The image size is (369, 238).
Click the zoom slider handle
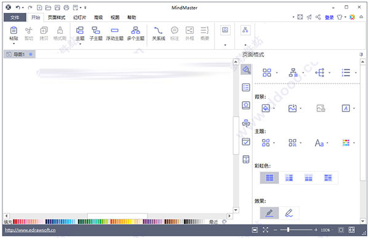coord(288,230)
